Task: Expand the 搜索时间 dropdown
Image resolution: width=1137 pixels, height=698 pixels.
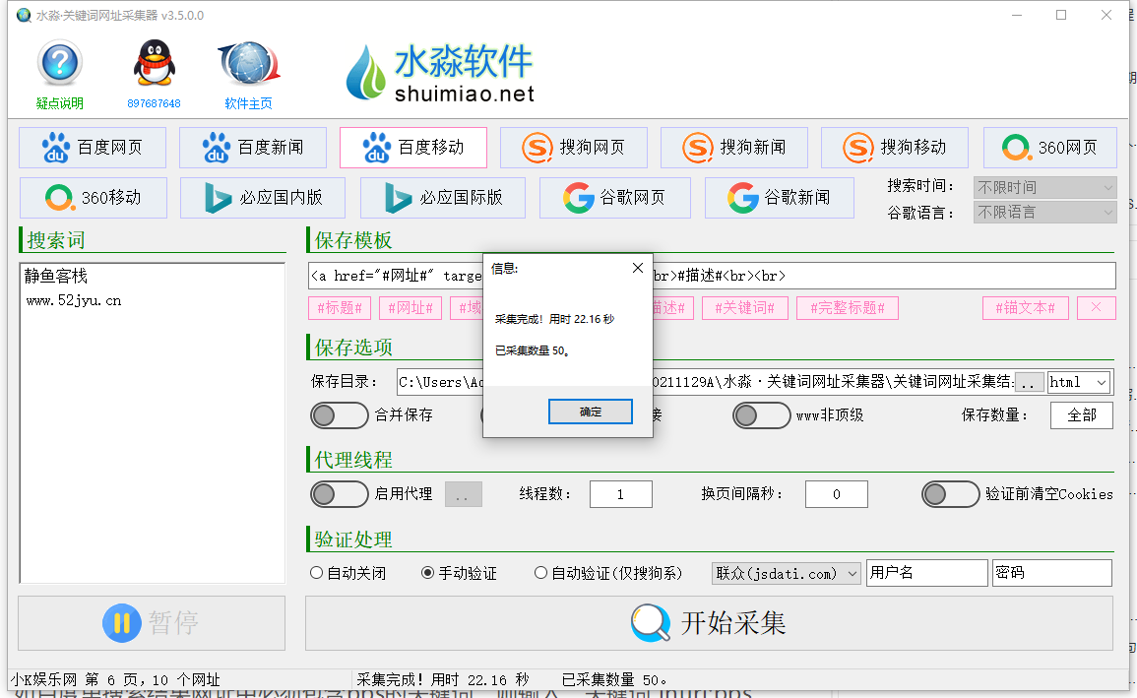Action: pyautogui.click(x=1044, y=187)
